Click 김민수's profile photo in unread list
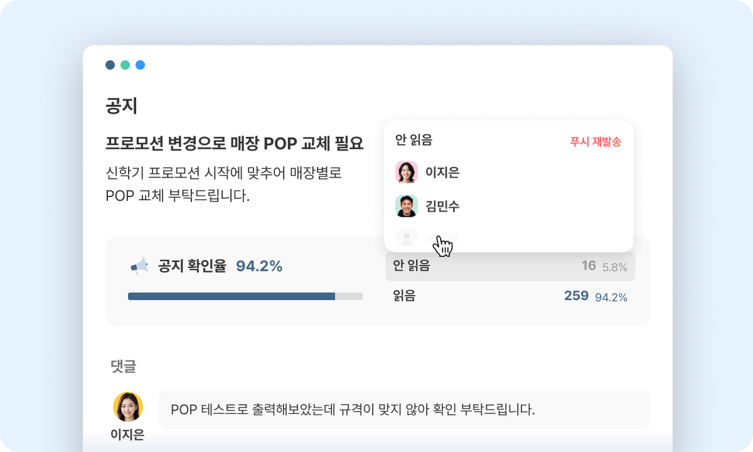 pos(407,206)
